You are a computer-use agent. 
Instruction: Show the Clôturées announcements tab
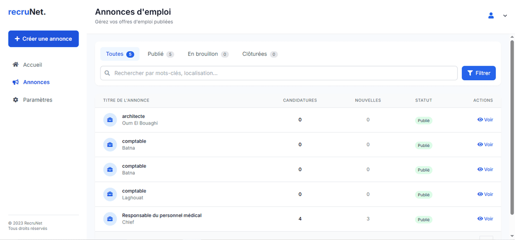[260, 54]
